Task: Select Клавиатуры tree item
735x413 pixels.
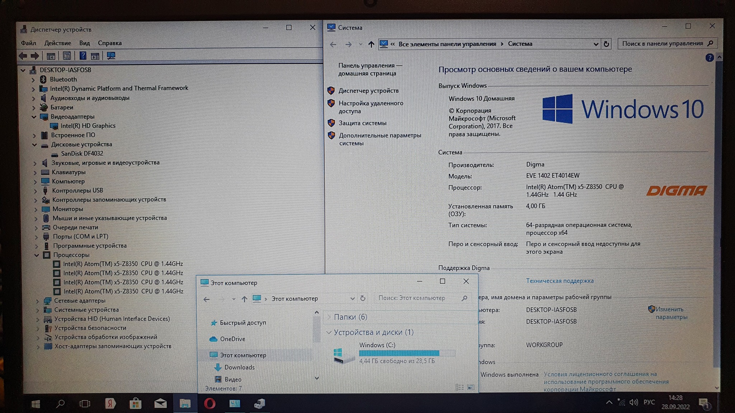Action: pyautogui.click(x=69, y=172)
